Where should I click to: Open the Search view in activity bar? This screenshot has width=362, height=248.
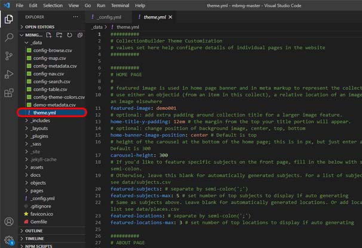[x=9, y=37]
